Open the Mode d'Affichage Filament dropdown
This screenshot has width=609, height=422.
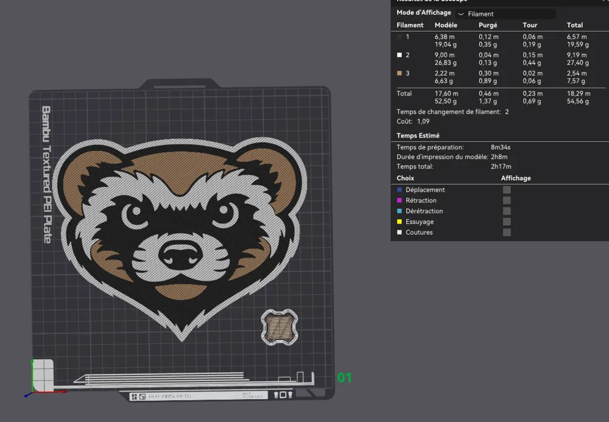coord(505,14)
